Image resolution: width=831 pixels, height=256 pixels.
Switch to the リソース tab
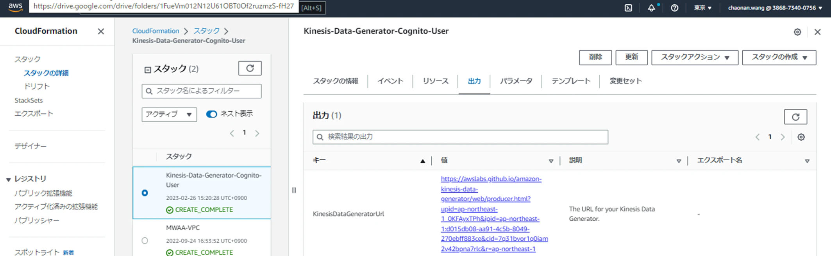(436, 81)
